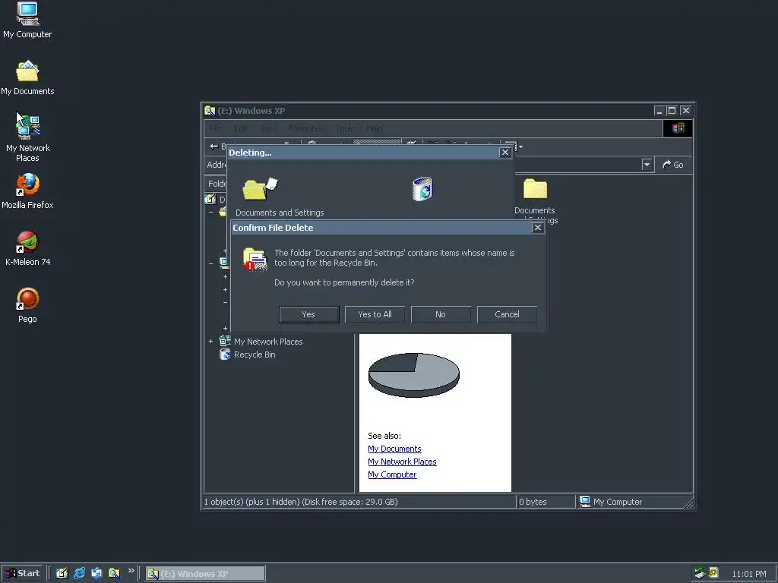The height and width of the screenshot is (583, 778).
Task: Open Help menu in Explorer window
Action: 374,128
